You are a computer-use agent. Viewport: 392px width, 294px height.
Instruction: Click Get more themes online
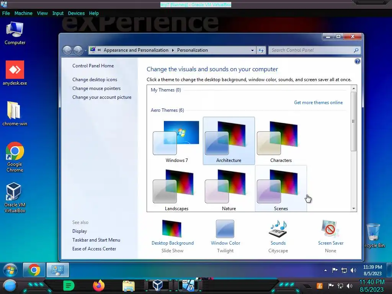pos(318,103)
